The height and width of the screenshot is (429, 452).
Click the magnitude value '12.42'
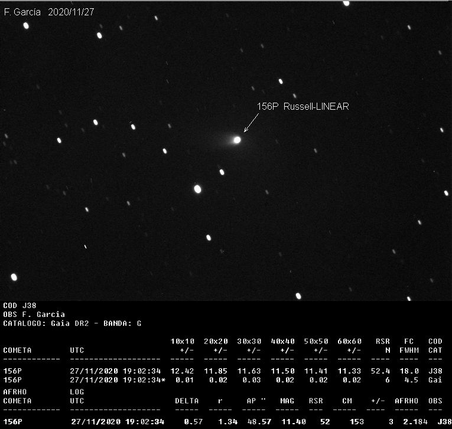(182, 371)
